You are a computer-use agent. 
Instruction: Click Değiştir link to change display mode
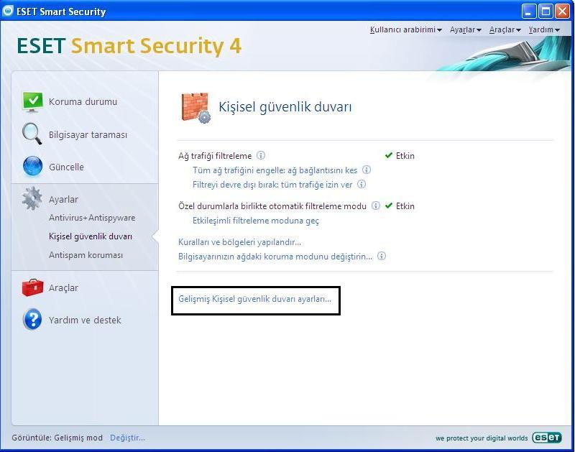127,438
